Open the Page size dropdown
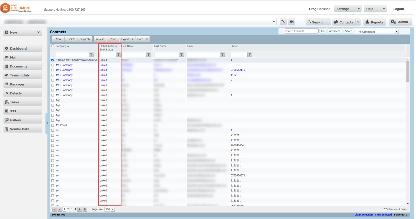 point(113,210)
